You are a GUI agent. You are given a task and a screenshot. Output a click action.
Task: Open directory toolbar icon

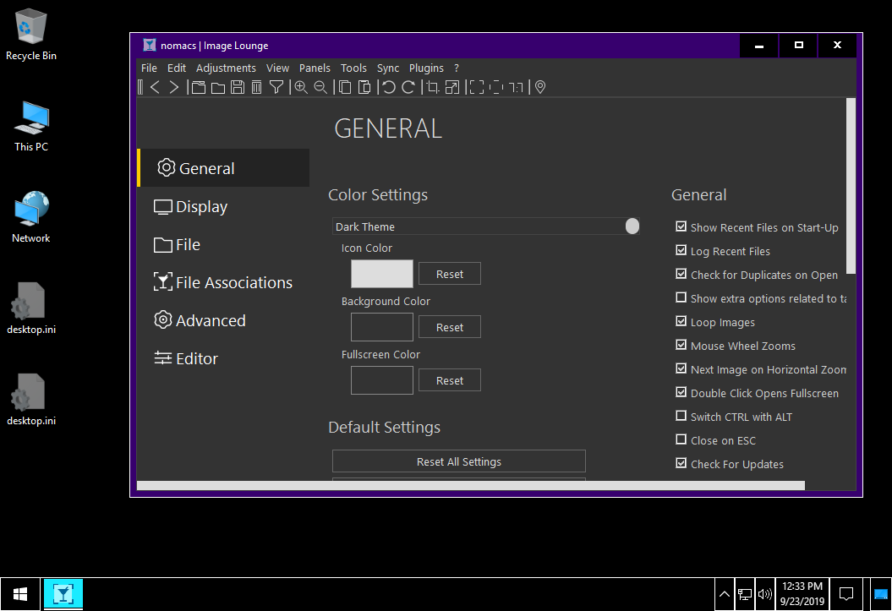[199, 87]
